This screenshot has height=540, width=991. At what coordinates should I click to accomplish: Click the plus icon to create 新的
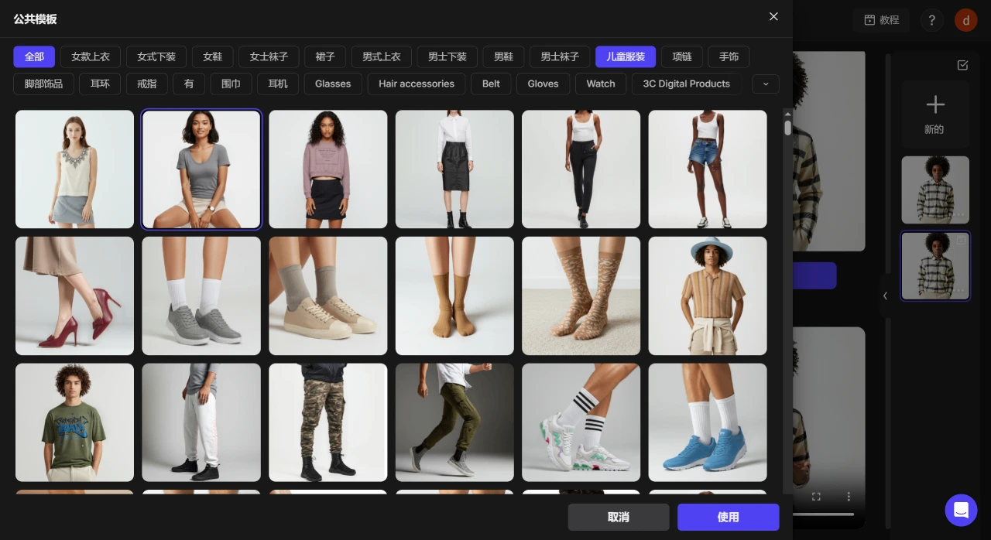tap(934, 104)
